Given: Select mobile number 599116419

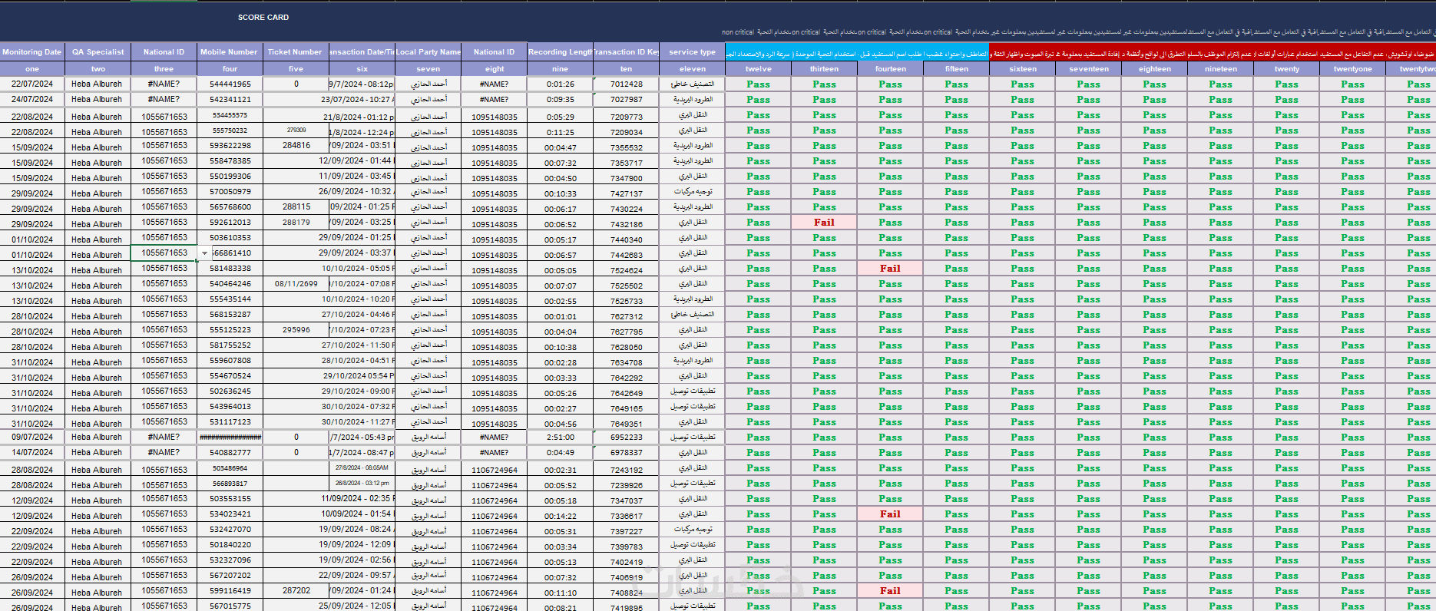Looking at the screenshot, I should click(x=230, y=591).
